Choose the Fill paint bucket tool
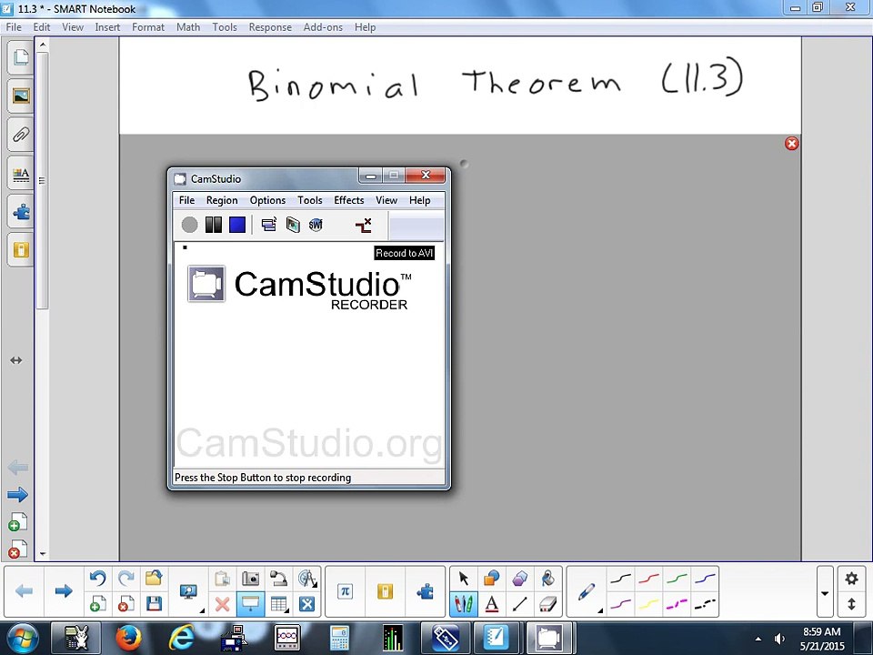 (547, 579)
